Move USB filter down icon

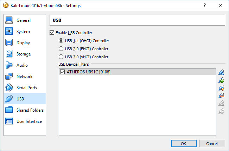click(x=221, y=111)
